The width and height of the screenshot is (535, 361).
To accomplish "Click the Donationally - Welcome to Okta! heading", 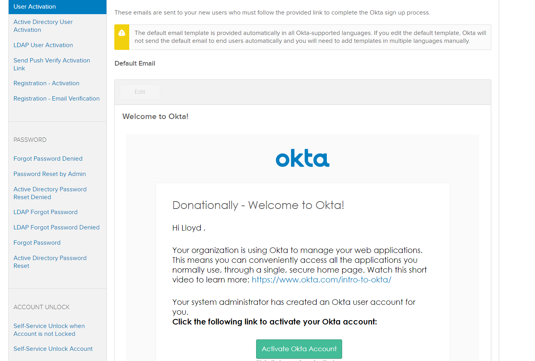I will click(258, 205).
